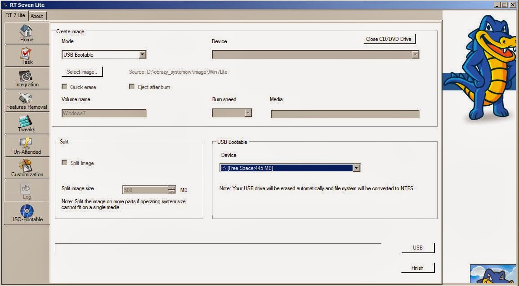Switch to the About tab
Screen dimensions: 519x286
point(37,16)
